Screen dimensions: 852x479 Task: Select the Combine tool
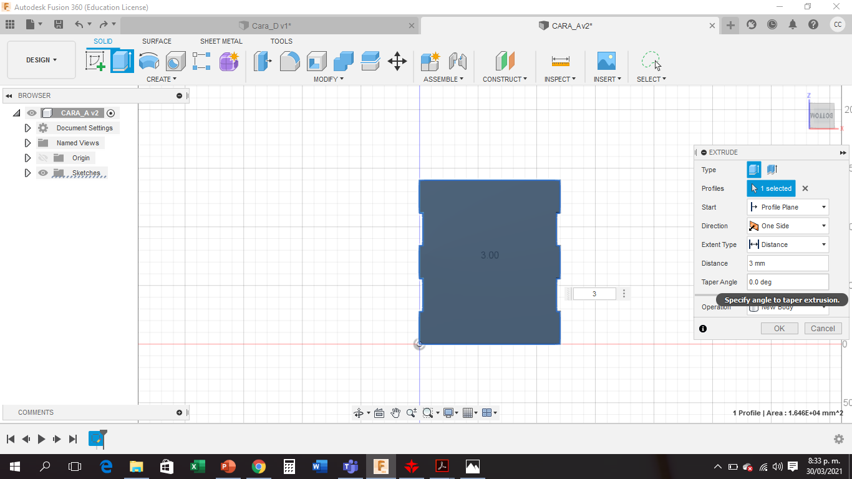[343, 61]
